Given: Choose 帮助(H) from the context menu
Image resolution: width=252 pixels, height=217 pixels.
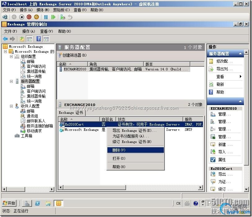Looking at the screenshot, I should [136, 167].
